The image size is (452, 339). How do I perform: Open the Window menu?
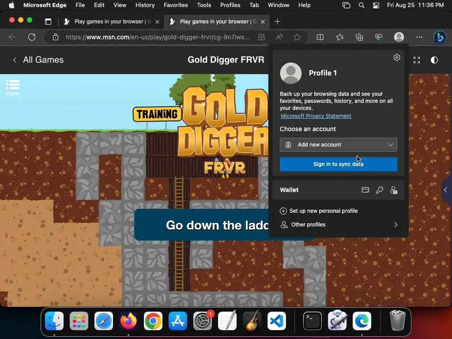coord(279,5)
